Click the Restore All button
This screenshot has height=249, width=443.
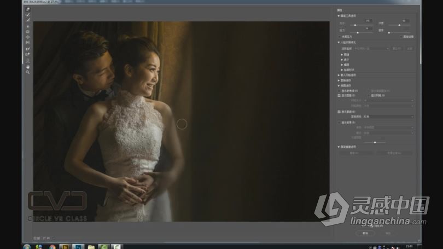[394, 153]
